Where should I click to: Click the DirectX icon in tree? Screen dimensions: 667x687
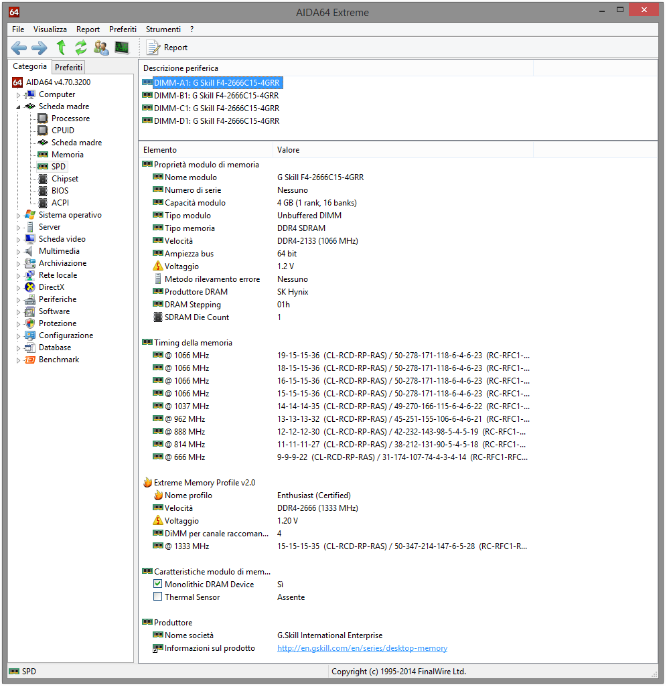click(29, 287)
